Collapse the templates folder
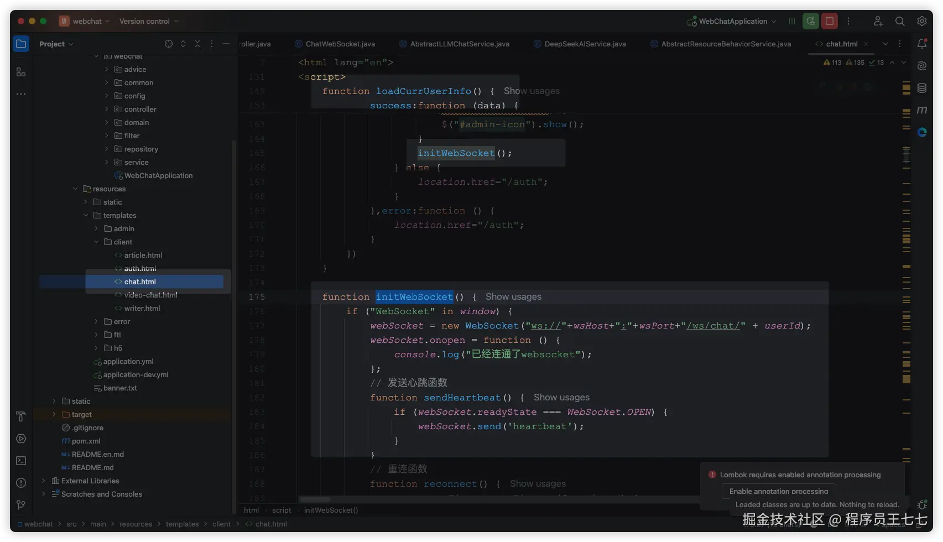This screenshot has width=943, height=542. tap(86, 216)
